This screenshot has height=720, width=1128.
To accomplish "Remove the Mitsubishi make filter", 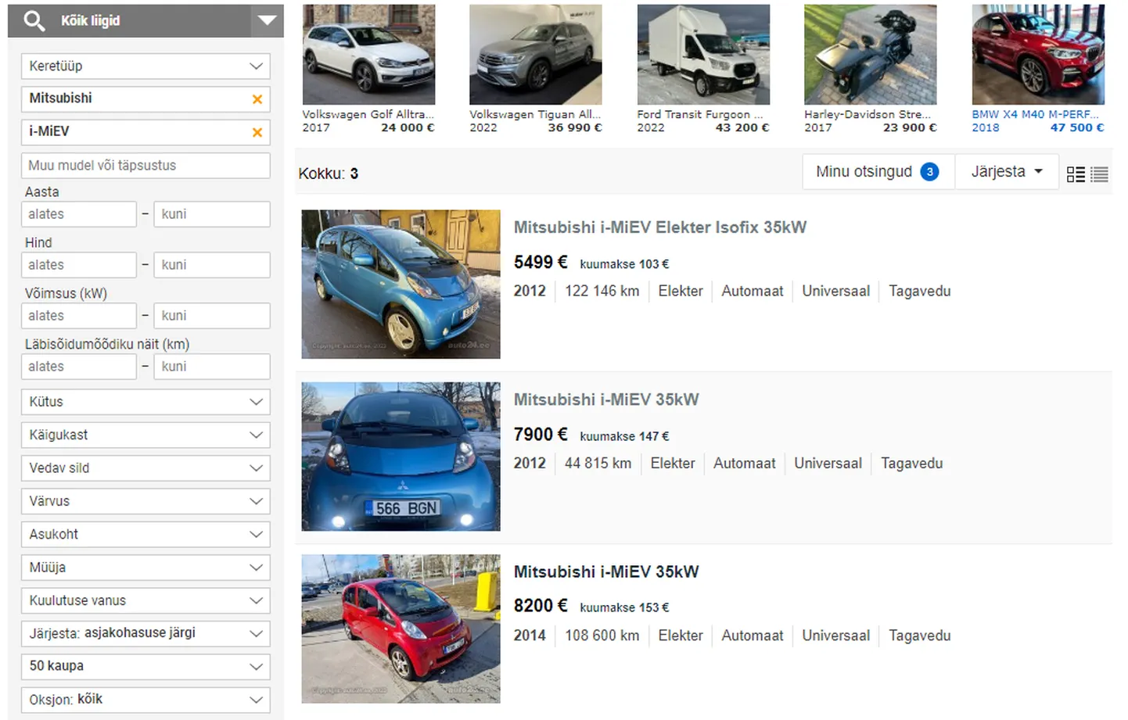I will click(257, 99).
